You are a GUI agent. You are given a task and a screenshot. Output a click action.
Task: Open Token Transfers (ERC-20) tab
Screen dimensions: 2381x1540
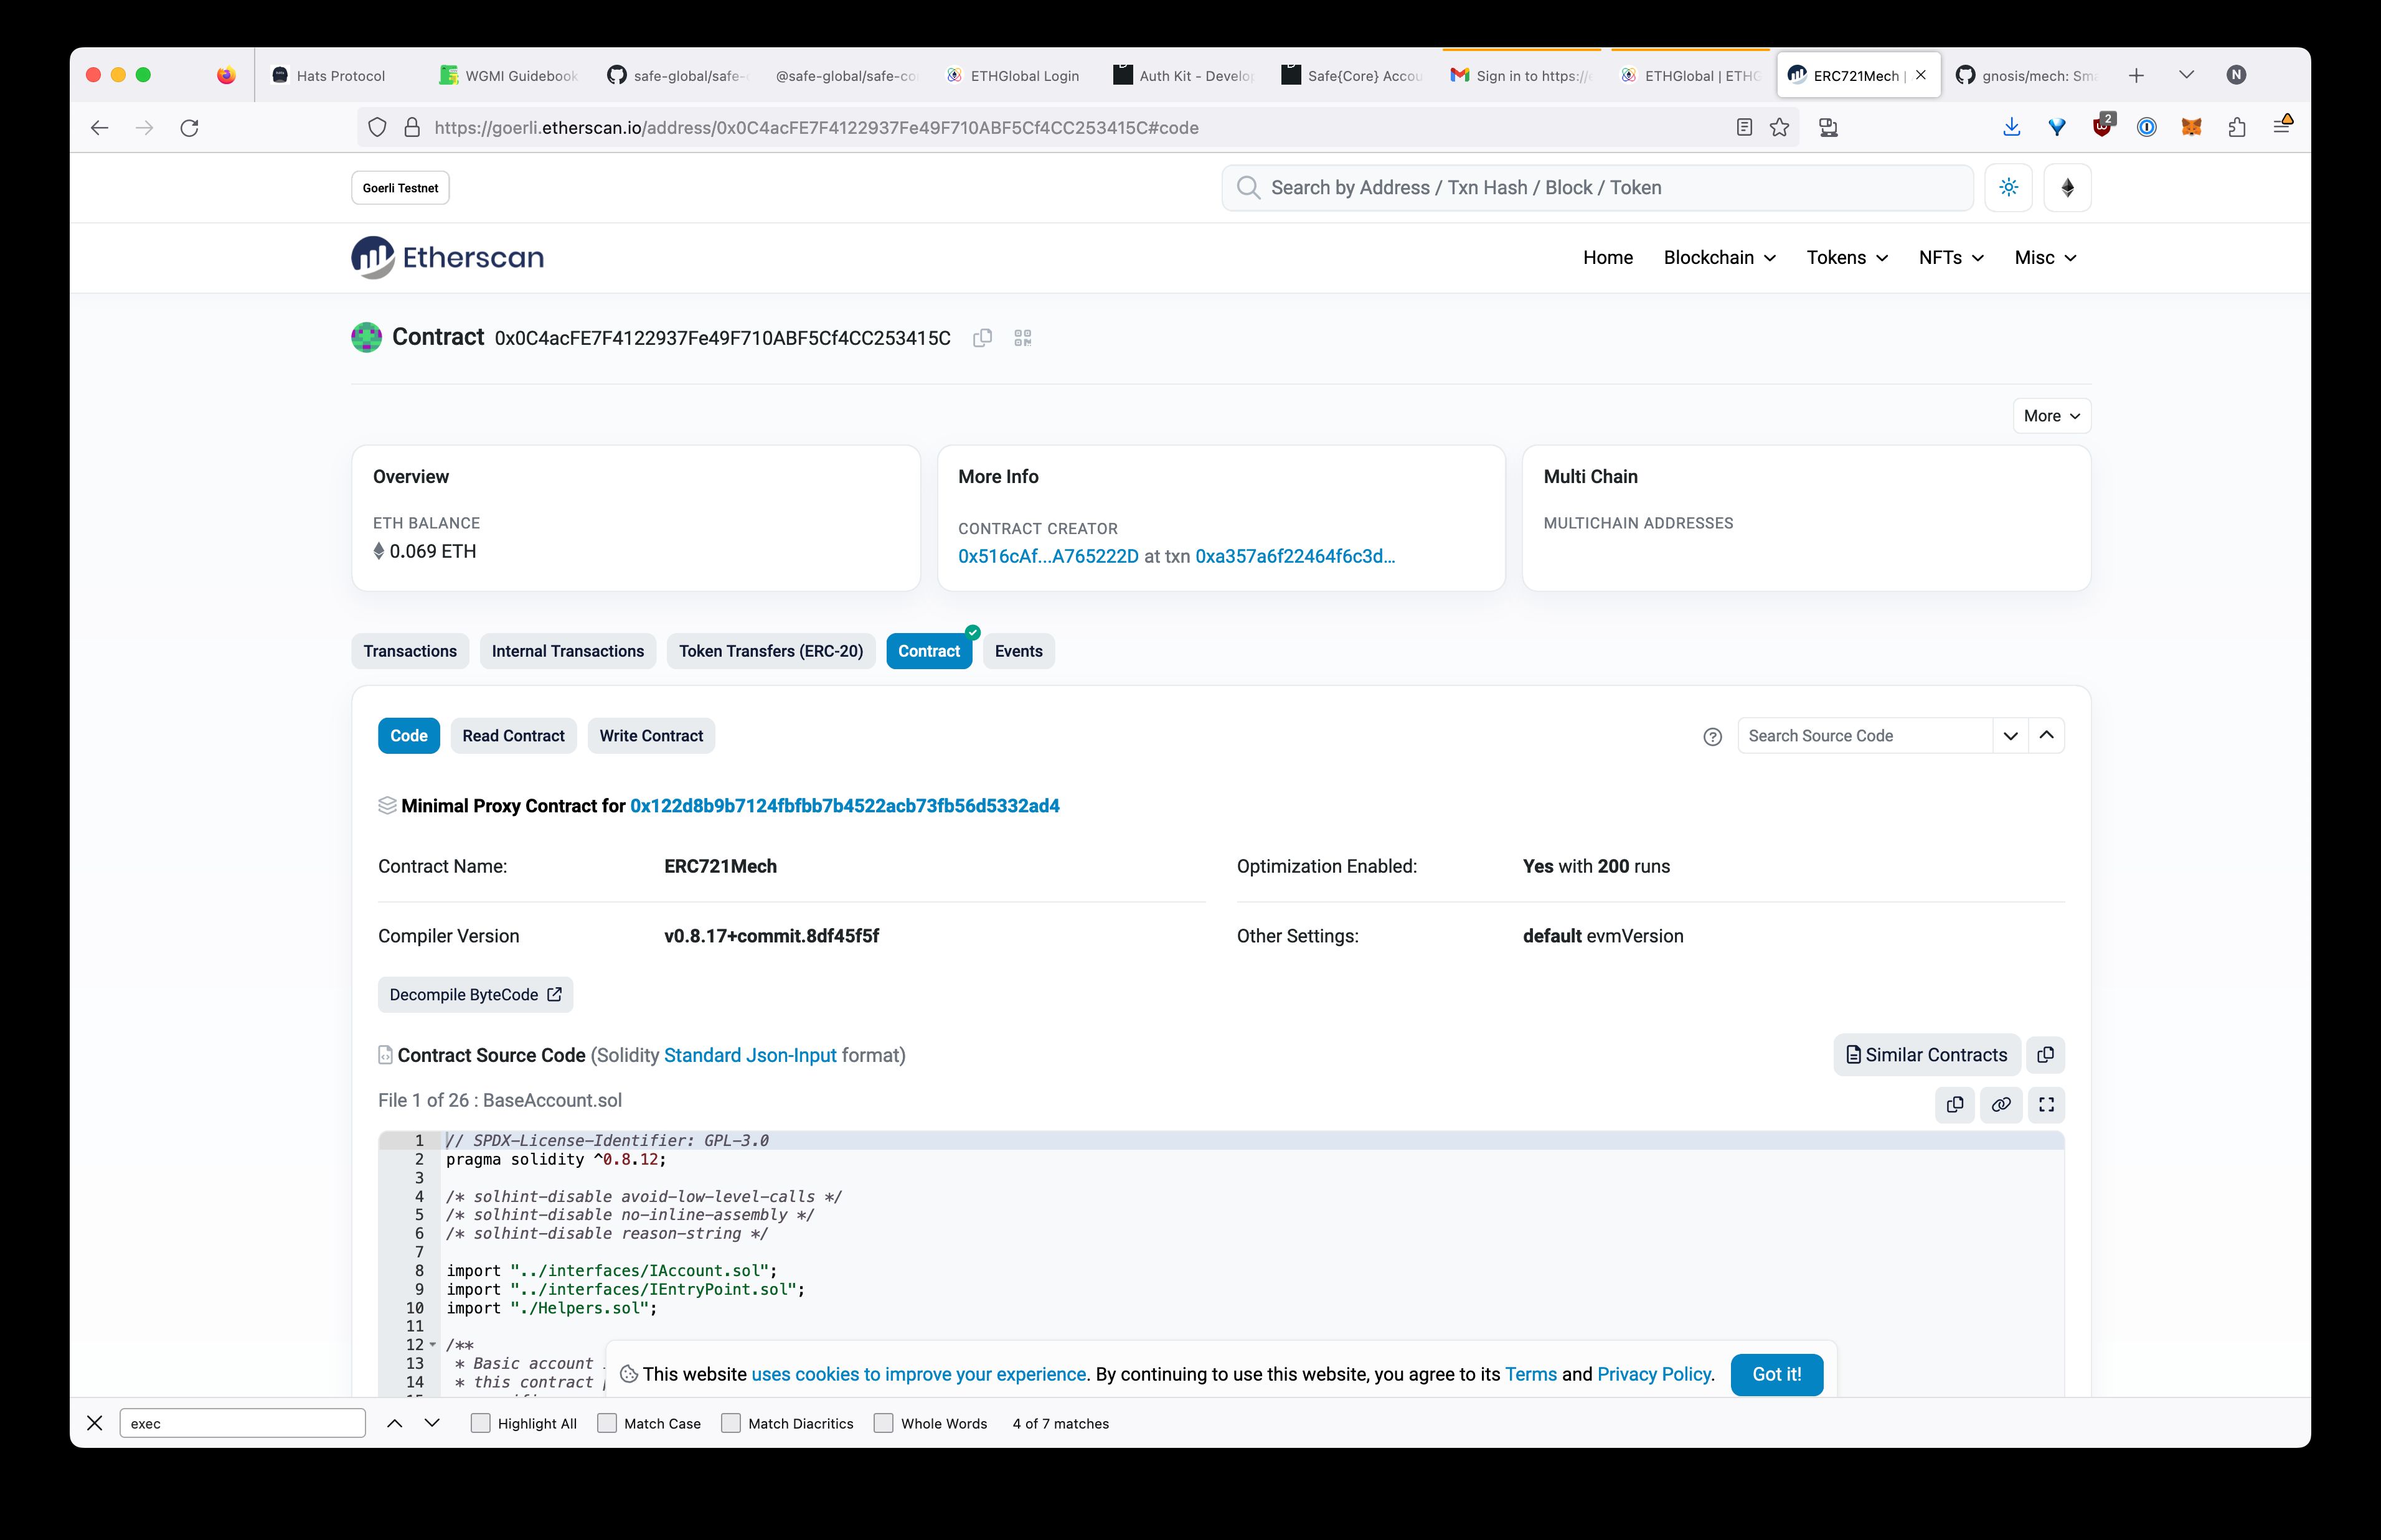(x=771, y=651)
